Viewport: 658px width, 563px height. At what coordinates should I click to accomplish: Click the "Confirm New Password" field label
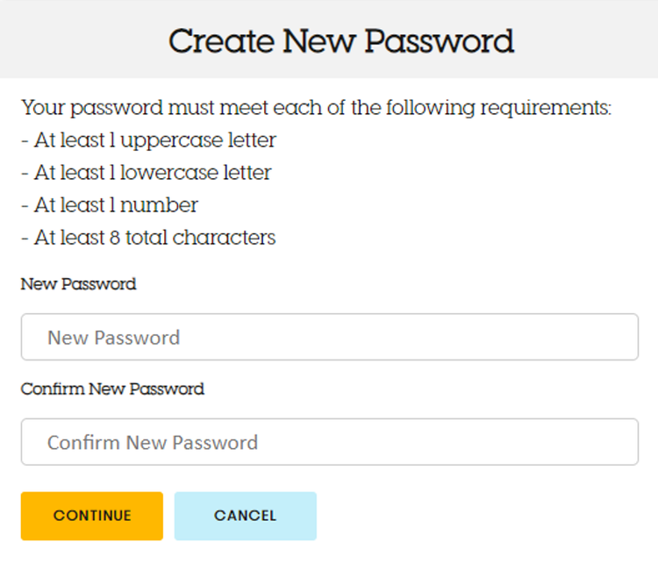112,388
